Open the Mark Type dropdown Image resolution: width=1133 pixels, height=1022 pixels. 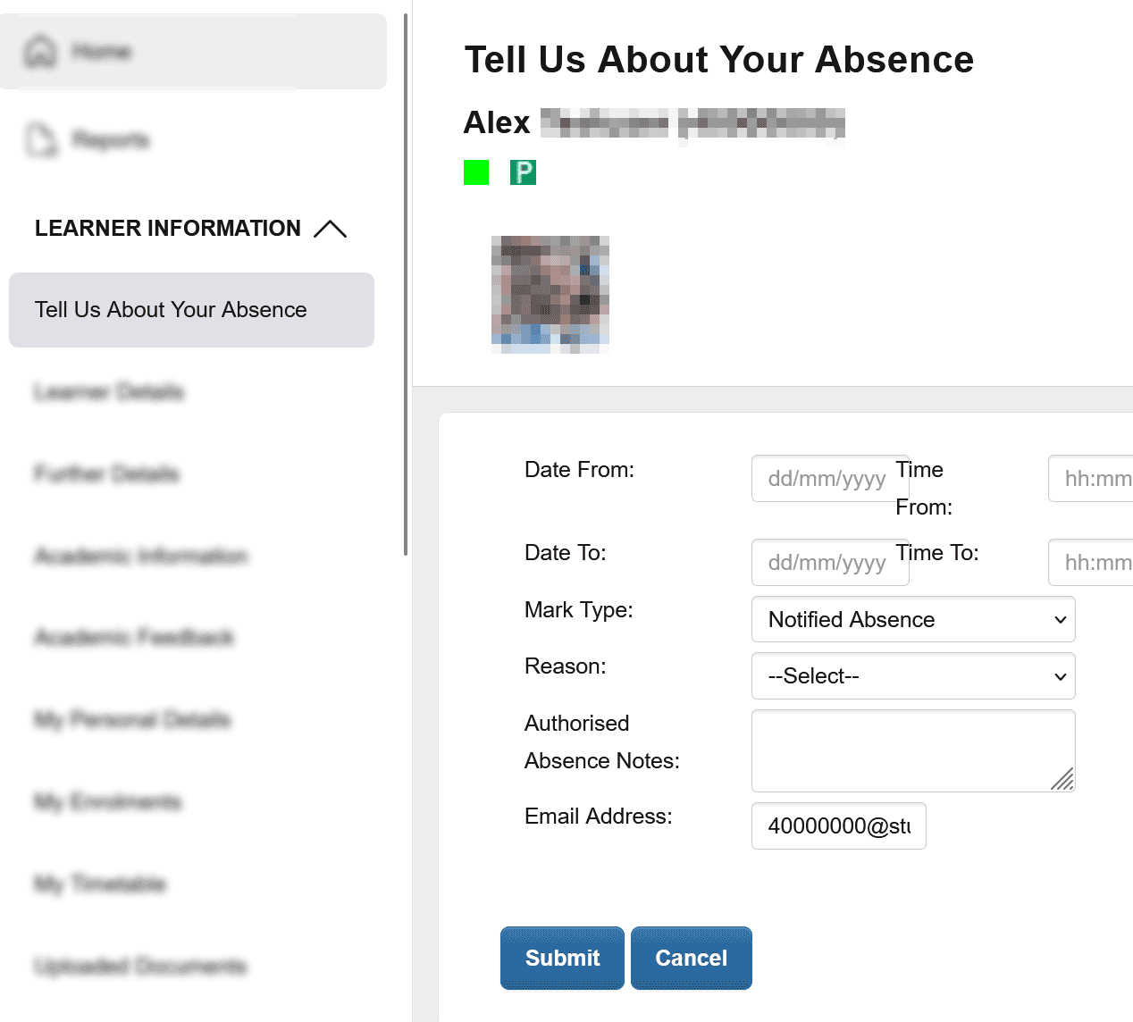[x=912, y=620]
